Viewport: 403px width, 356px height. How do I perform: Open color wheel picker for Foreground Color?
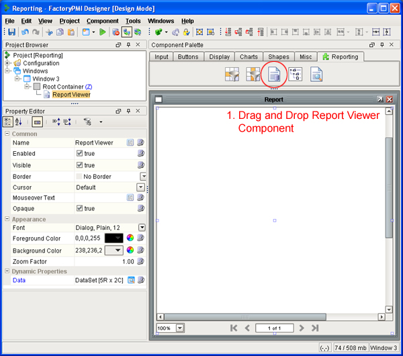130,238
